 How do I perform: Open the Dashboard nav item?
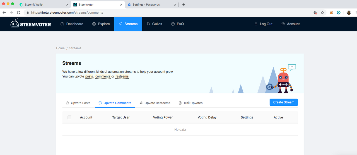[x=72, y=24]
